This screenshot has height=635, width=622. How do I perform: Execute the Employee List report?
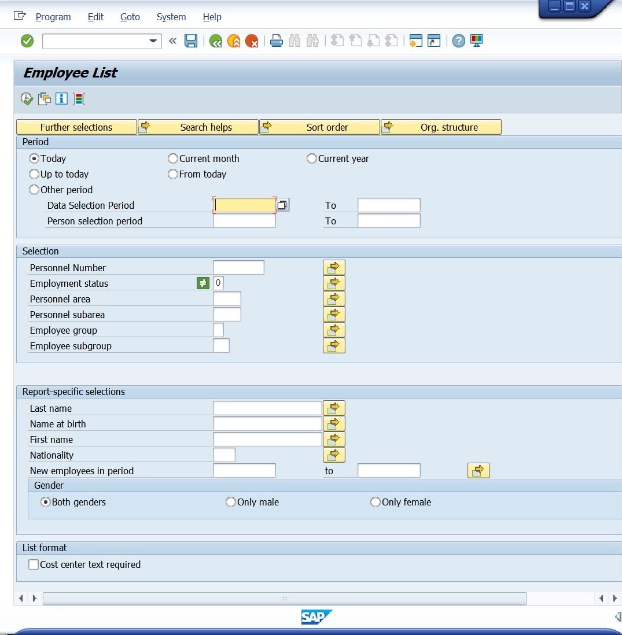[27, 99]
